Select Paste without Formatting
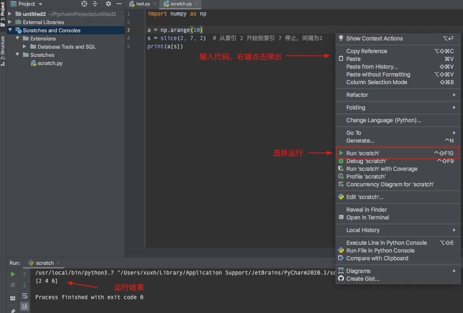 [x=398, y=74]
